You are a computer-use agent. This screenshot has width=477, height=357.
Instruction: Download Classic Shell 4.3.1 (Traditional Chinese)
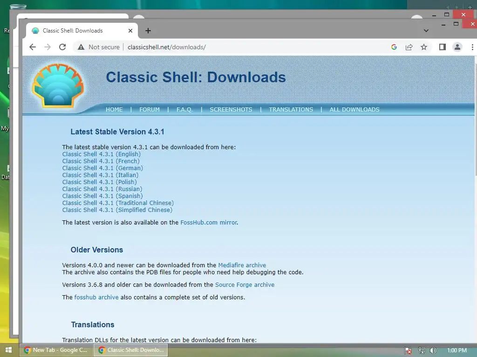tap(118, 203)
